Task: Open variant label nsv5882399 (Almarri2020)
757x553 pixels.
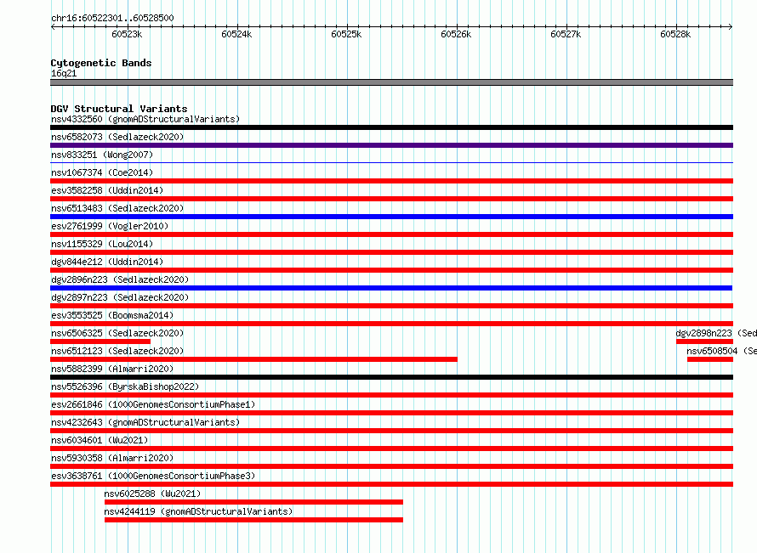Action: click(x=112, y=369)
